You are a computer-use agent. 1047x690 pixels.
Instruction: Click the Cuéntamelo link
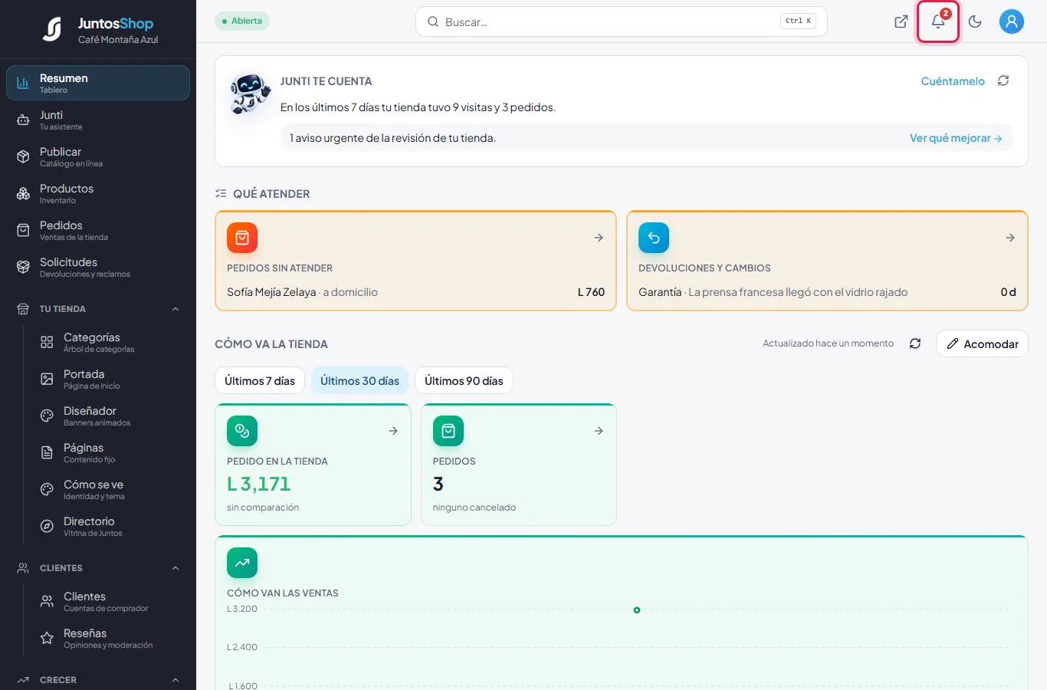(953, 80)
